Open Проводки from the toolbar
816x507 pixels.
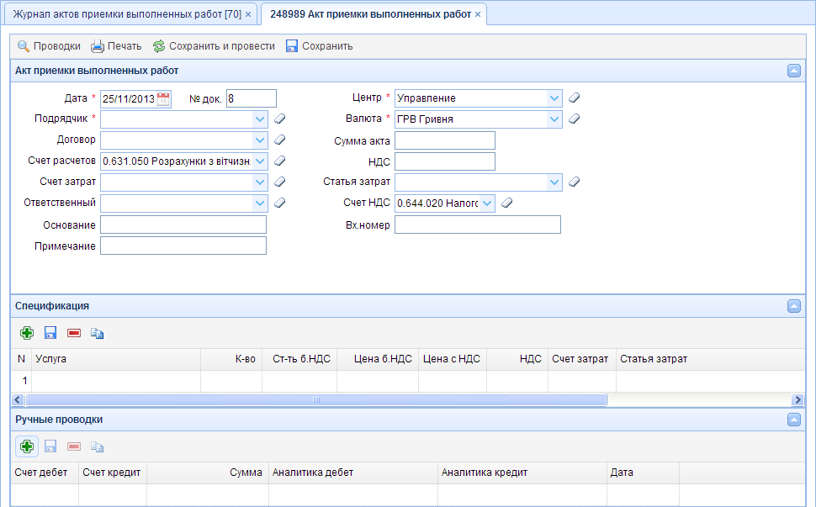(49, 46)
